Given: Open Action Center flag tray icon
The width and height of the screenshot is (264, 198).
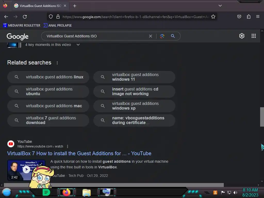Looking at the screenshot, I should click(x=223, y=192).
